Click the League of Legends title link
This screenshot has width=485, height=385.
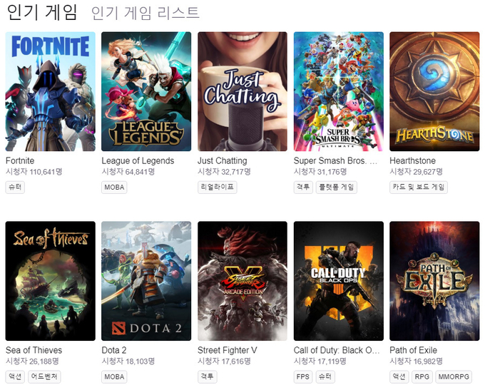coord(138,161)
